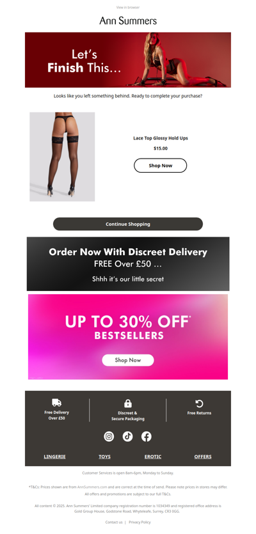Open the Instagram icon in the footer

click(x=109, y=437)
